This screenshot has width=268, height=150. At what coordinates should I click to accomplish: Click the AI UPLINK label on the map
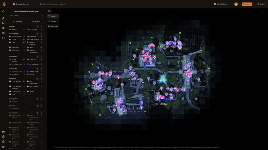point(161,104)
